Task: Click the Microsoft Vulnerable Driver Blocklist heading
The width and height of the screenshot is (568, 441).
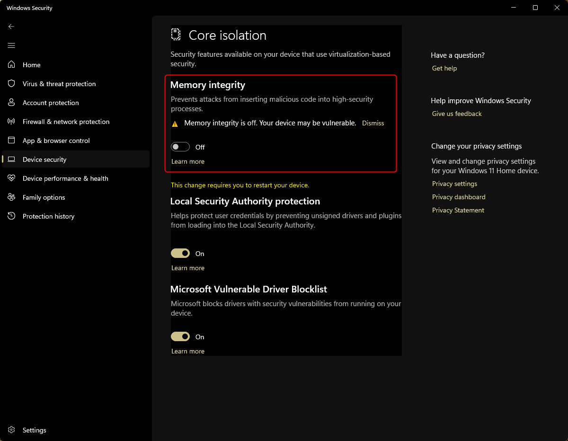Action: point(248,289)
